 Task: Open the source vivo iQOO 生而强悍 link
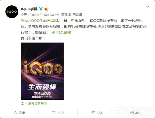(x=57, y=15)
